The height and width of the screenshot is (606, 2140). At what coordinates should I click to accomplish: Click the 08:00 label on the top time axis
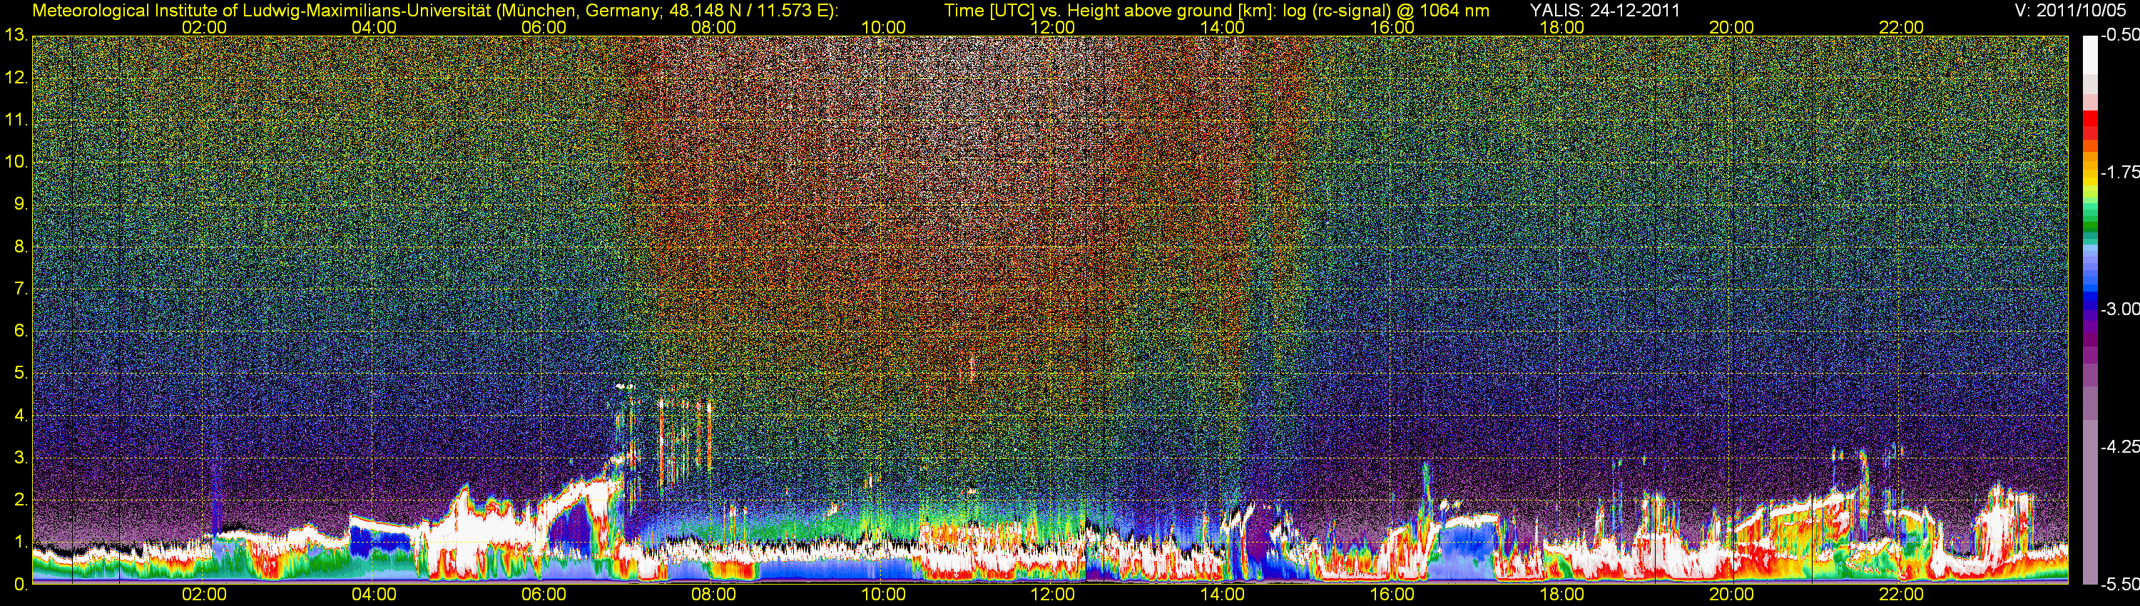pyautogui.click(x=713, y=27)
